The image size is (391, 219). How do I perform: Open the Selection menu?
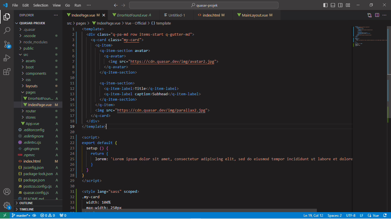click(x=41, y=5)
